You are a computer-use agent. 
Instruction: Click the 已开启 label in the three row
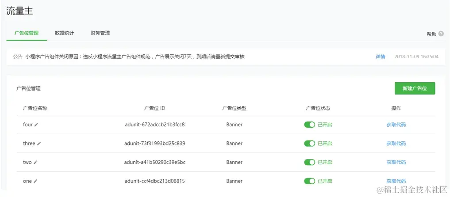325,144
